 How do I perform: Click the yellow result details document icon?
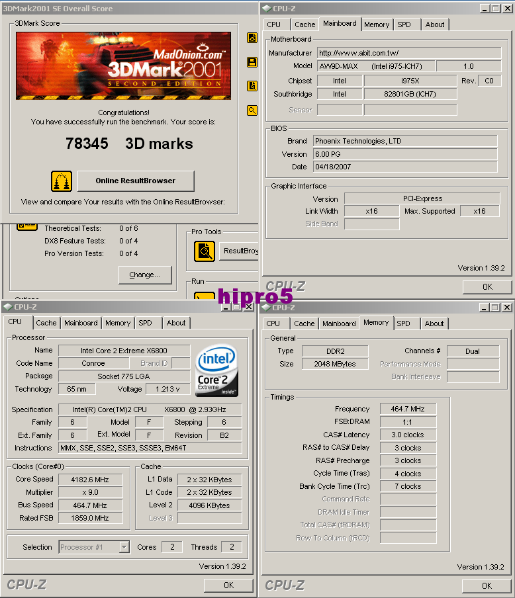coord(252,86)
